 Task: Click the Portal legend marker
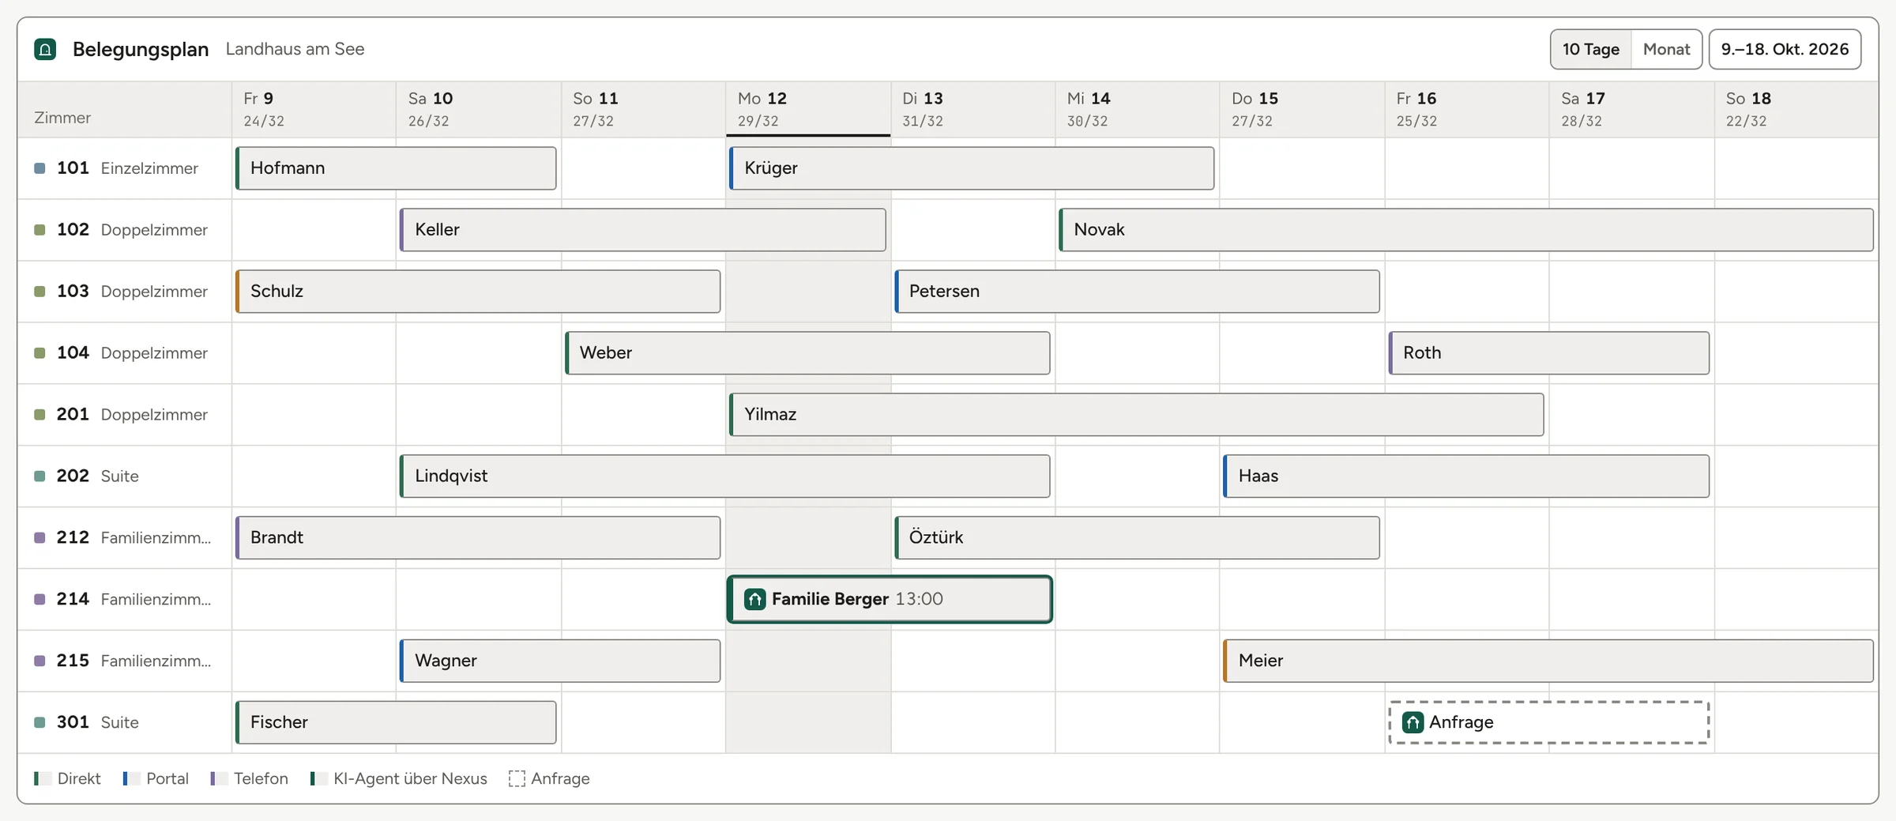coord(132,779)
